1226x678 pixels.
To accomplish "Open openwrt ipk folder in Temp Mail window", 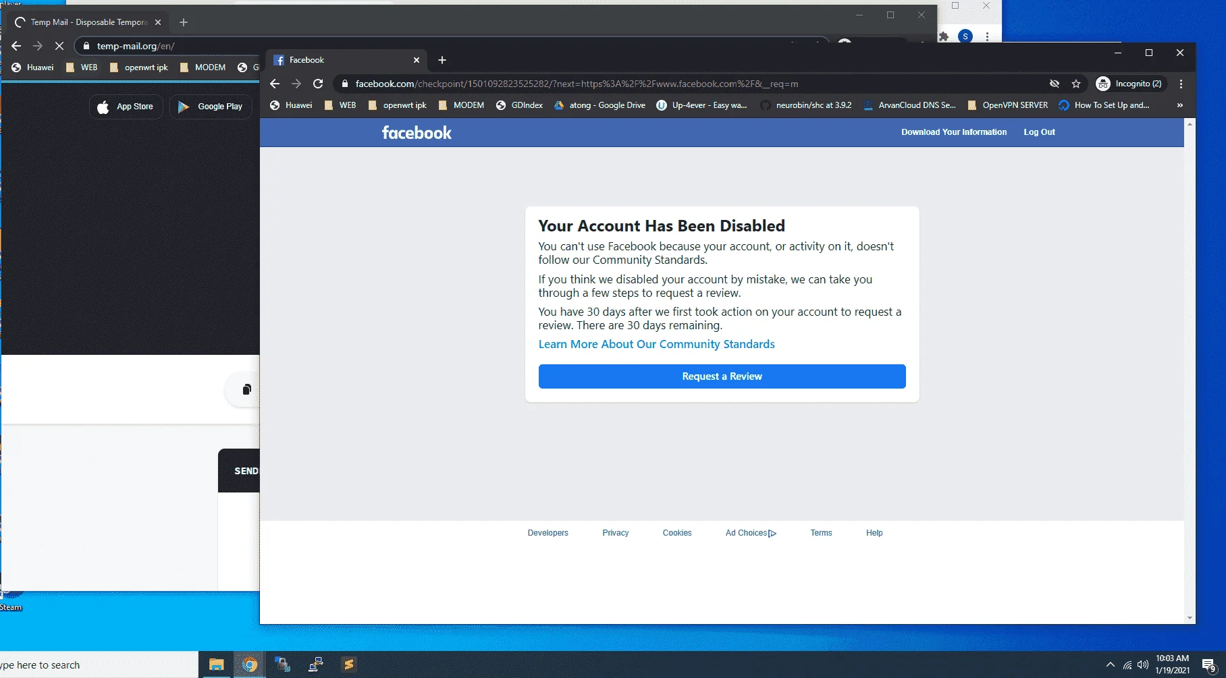I will pyautogui.click(x=139, y=67).
